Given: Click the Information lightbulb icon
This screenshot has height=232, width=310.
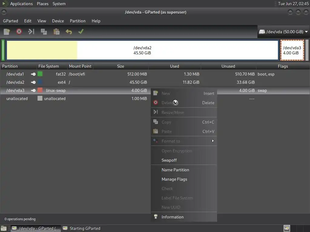Looking at the screenshot, I should (156, 217).
